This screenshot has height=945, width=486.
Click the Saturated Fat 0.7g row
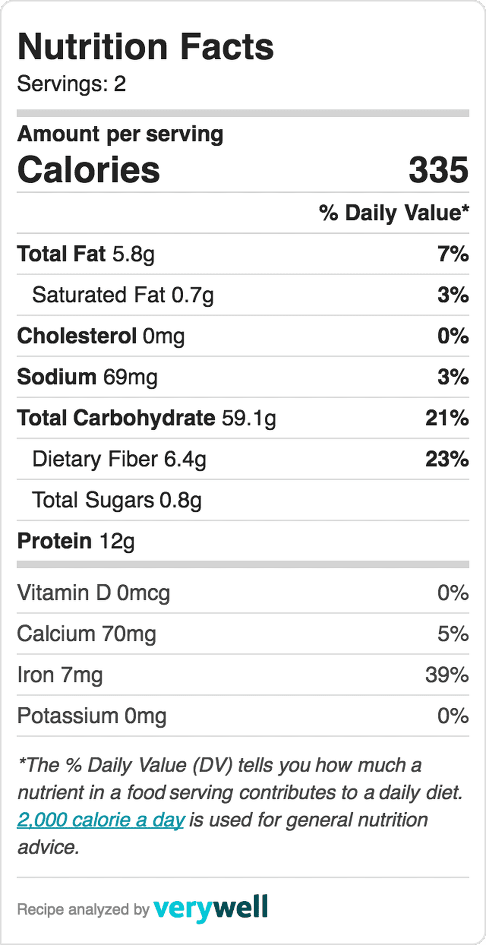click(243, 295)
